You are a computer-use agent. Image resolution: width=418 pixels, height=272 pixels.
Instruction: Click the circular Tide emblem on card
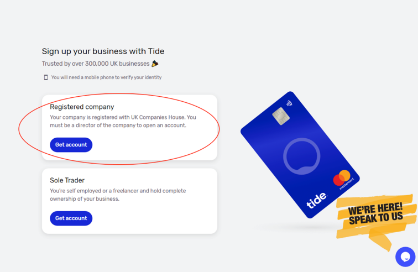tap(301, 156)
